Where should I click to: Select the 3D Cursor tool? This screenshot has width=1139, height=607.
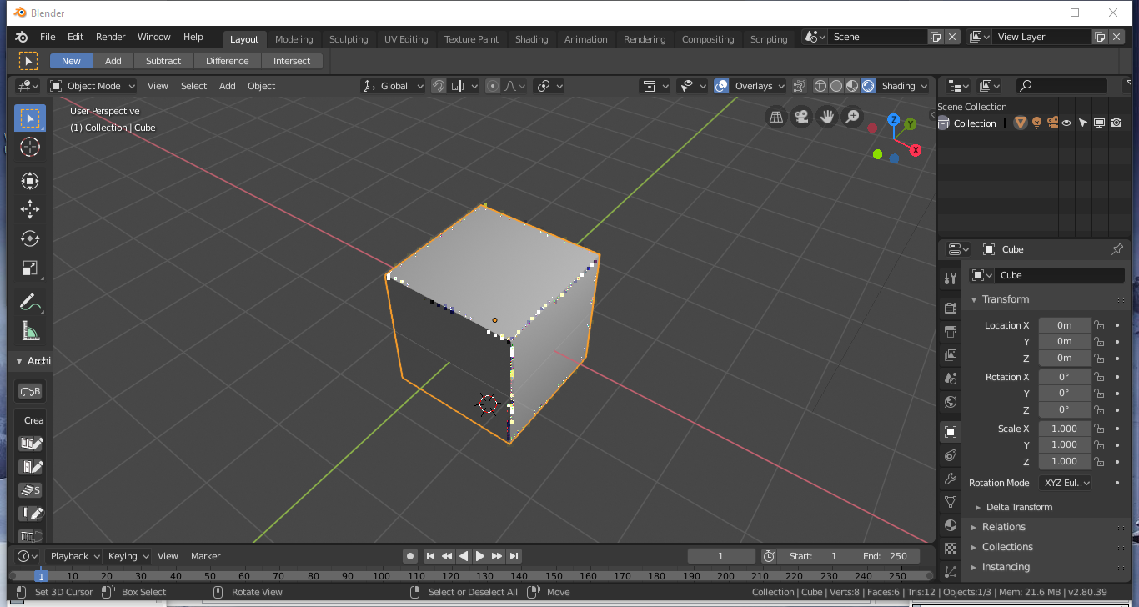click(30, 148)
